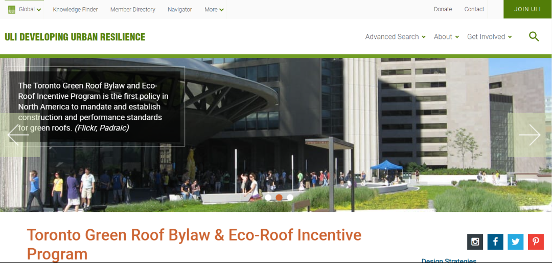
Task: Open the Facebook social icon
Action: [495, 242]
